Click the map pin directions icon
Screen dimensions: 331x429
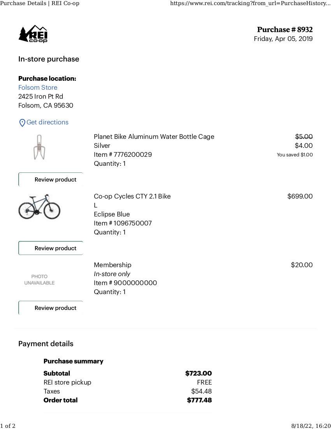click(22, 123)
